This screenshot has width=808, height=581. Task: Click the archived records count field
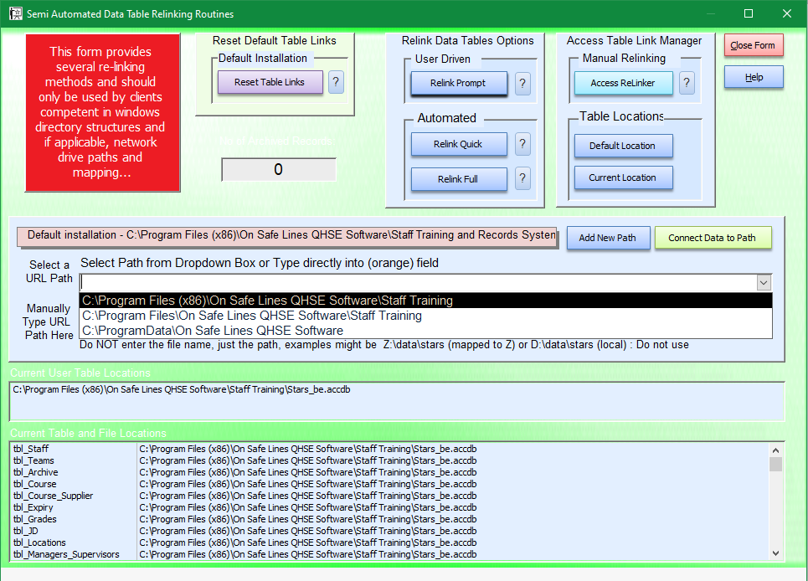[x=279, y=169]
